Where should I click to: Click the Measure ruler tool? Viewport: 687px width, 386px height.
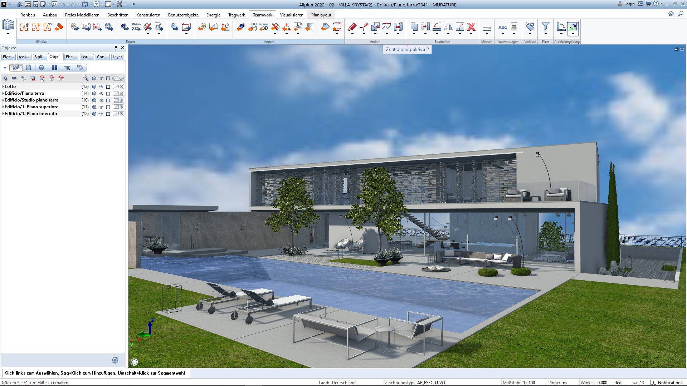click(487, 28)
